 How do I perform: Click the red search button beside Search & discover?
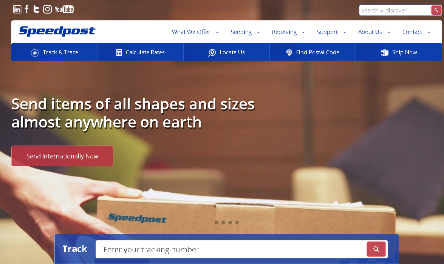pos(436,10)
